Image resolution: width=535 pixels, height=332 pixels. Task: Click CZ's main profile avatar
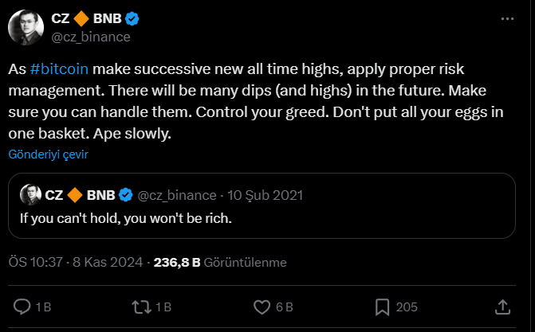pos(24,27)
